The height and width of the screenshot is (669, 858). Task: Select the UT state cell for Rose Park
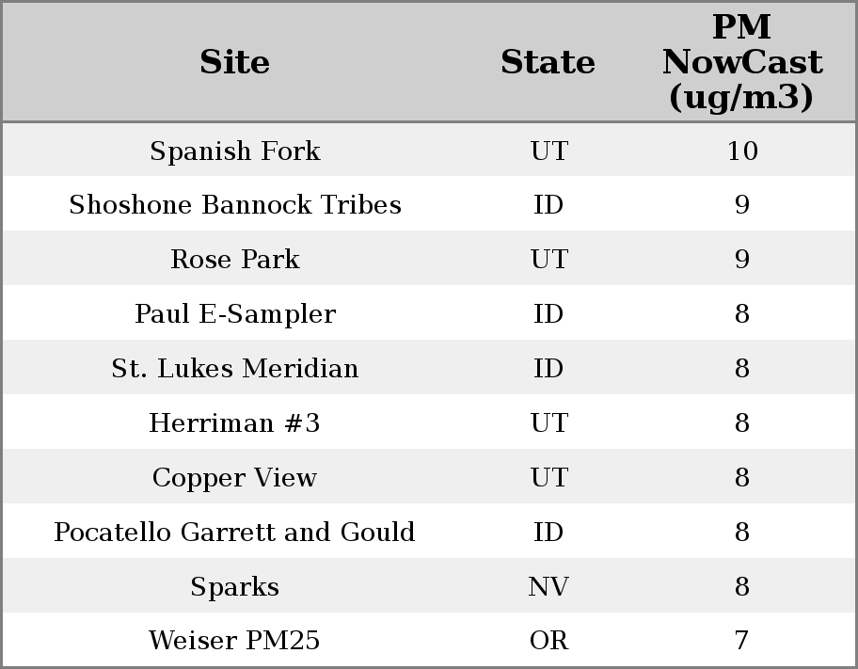(548, 260)
